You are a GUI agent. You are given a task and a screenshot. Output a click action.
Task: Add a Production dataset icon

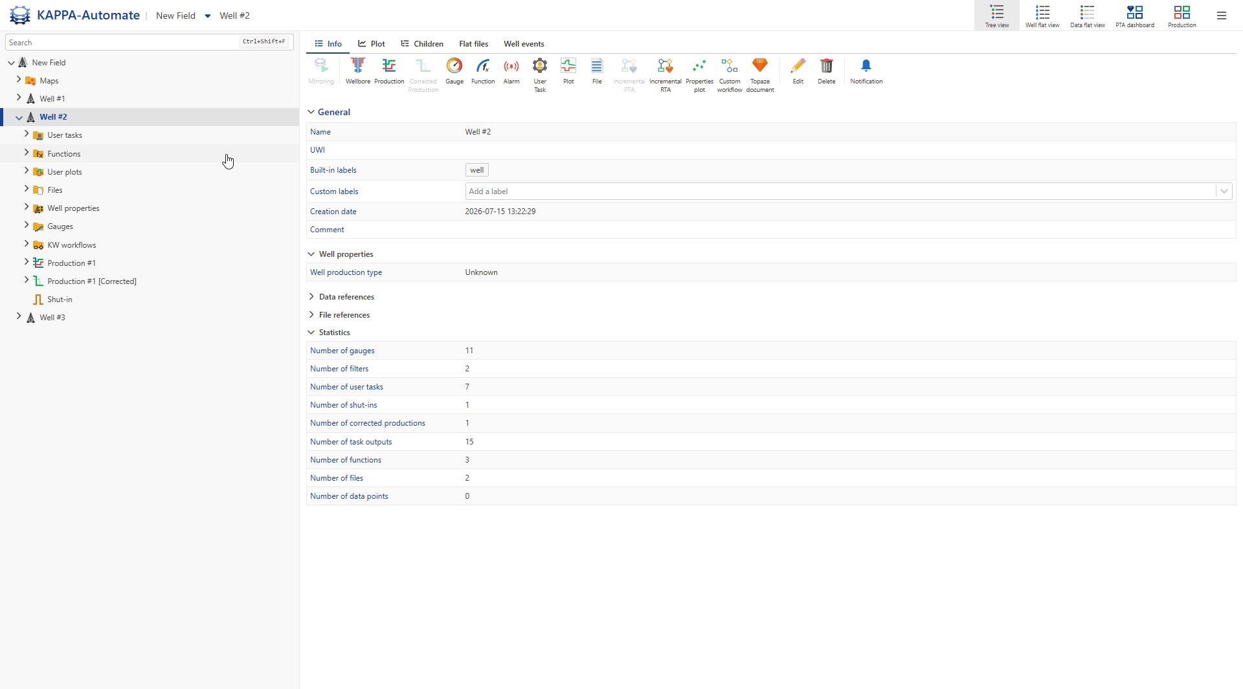389,71
